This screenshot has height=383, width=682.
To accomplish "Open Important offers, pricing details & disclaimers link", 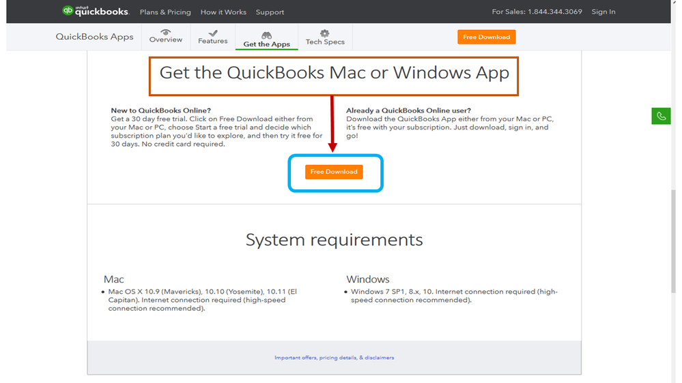I will point(334,357).
